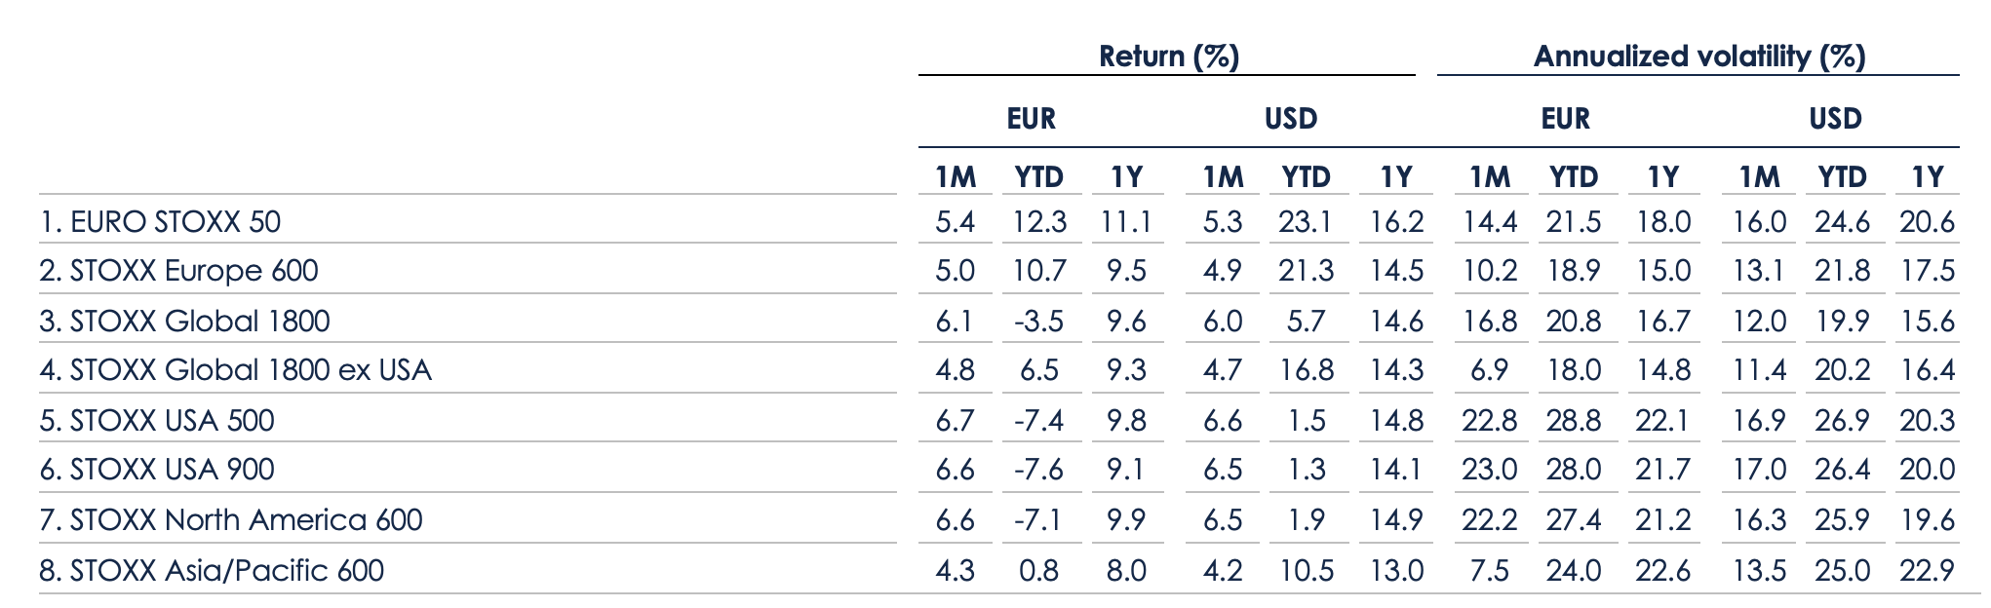The width and height of the screenshot is (1991, 608).
Task: Select the STOXX Global 1800 ex USA row
Action: point(236,370)
